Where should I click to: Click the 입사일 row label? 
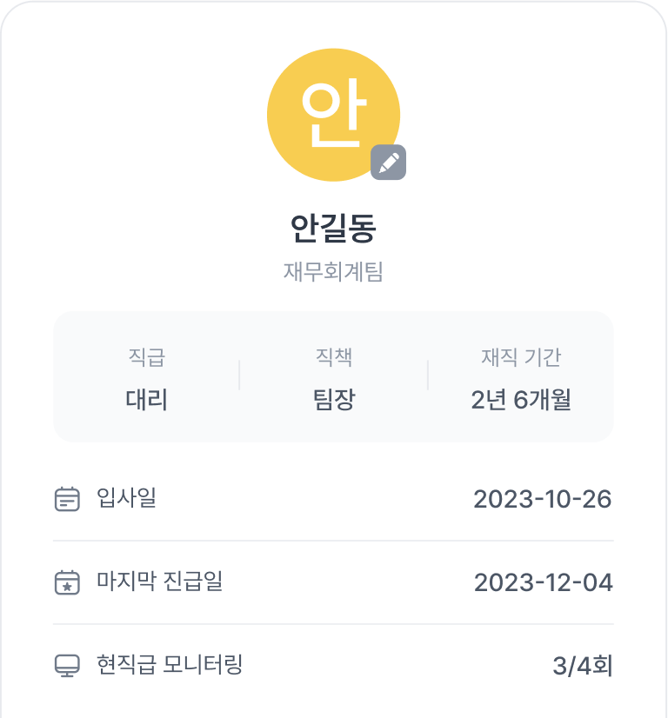pyautogui.click(x=127, y=498)
